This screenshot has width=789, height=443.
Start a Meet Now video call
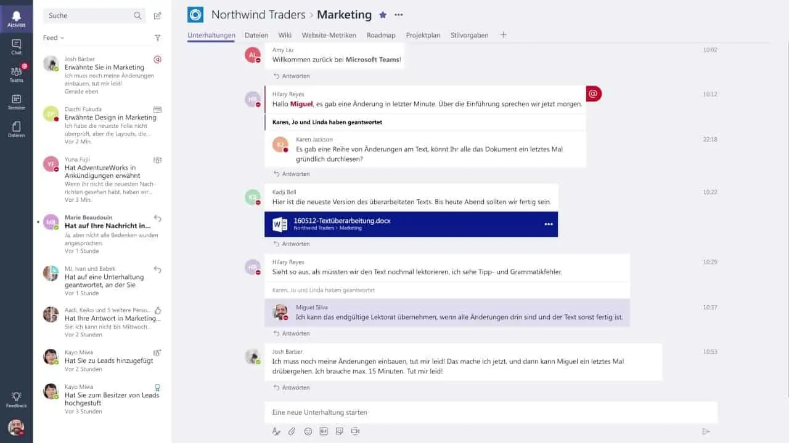pyautogui.click(x=354, y=431)
